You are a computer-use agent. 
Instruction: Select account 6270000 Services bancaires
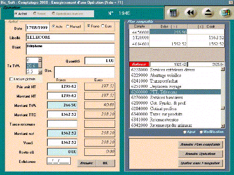point(175,98)
